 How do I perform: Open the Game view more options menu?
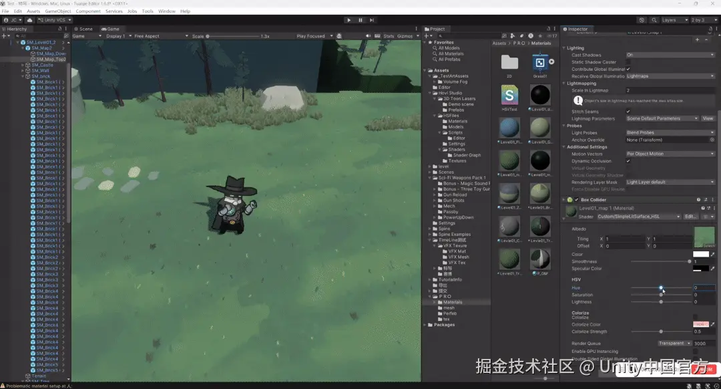coord(416,29)
